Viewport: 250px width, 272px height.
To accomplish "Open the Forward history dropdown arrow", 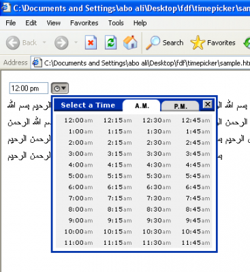I will [x=76, y=42].
